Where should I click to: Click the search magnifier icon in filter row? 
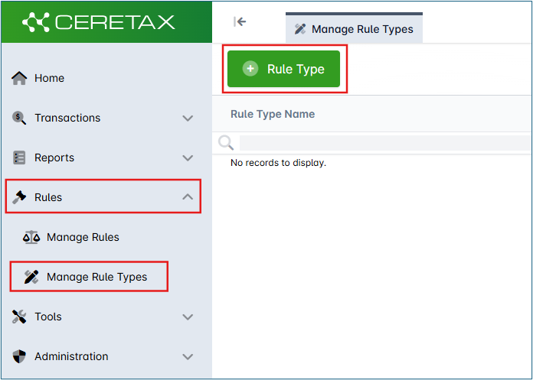pos(226,143)
